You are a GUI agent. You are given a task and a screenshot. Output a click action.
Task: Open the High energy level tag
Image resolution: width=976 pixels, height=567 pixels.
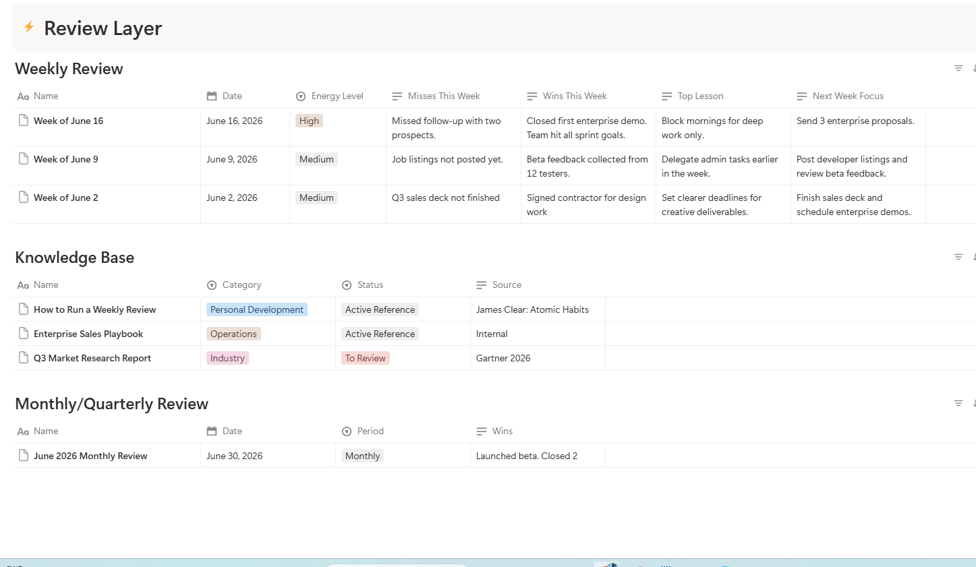point(309,121)
